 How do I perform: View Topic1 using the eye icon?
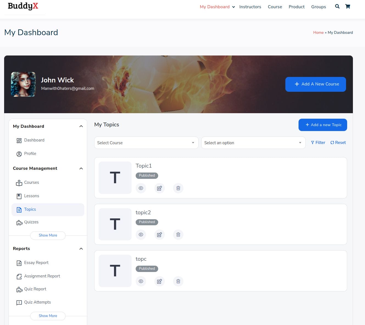tap(141, 188)
